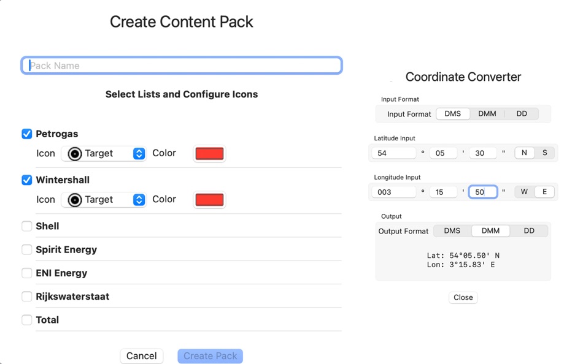
Task: Check the Rijkswaterstaat checkbox
Action: coord(26,296)
